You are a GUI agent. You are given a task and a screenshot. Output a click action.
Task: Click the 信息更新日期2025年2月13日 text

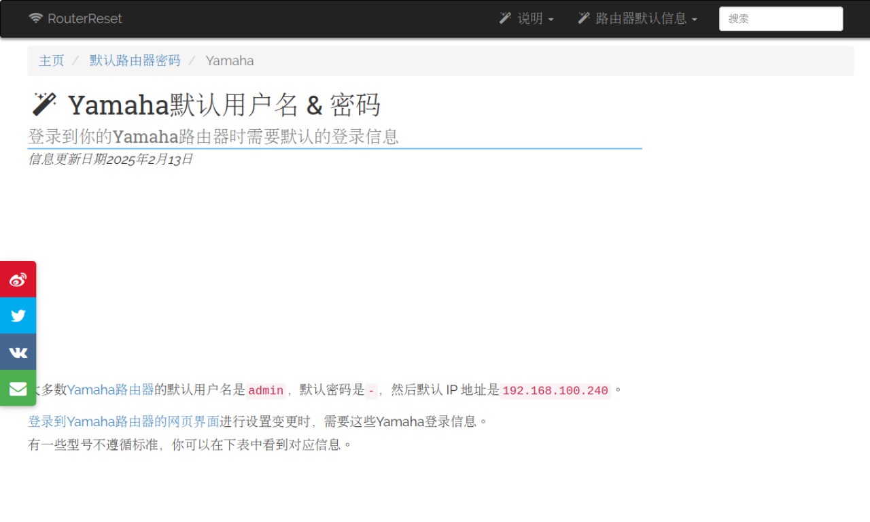tap(111, 159)
